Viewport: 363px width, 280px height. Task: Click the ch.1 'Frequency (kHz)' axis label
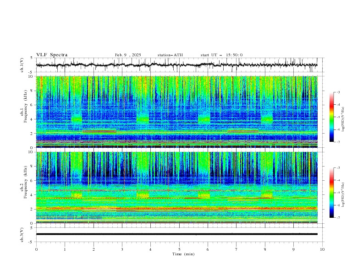click(x=26, y=106)
